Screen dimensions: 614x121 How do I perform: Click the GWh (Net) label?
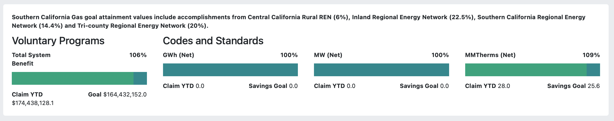pos(179,55)
